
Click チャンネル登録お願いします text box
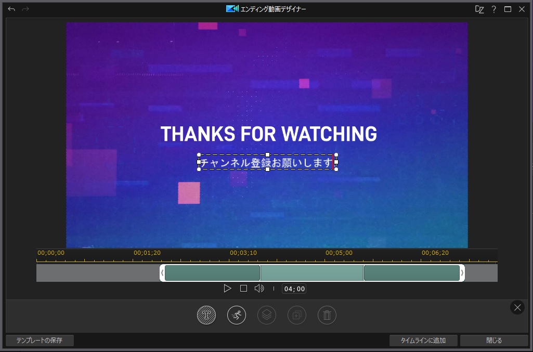click(x=267, y=162)
